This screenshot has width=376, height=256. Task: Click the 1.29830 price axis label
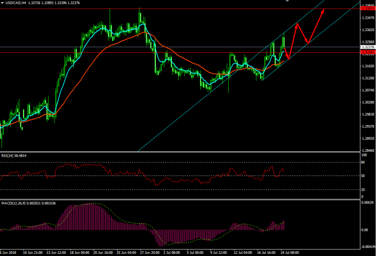click(x=368, y=114)
